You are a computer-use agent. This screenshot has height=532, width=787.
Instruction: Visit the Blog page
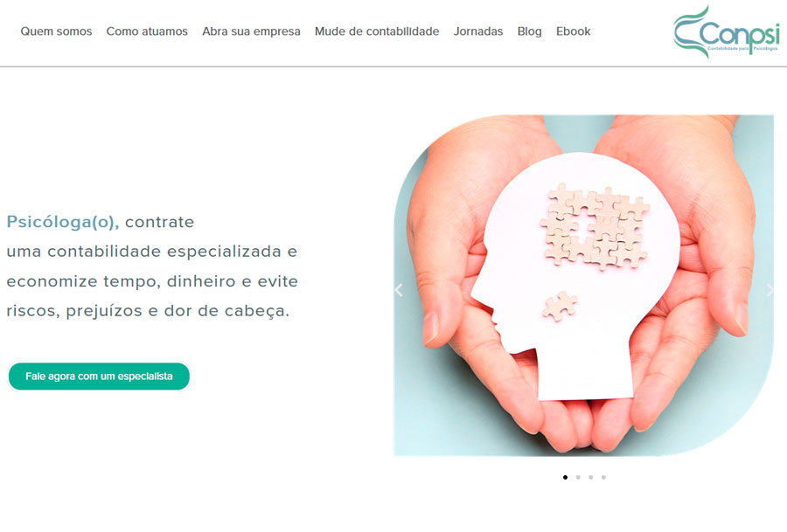[530, 31]
